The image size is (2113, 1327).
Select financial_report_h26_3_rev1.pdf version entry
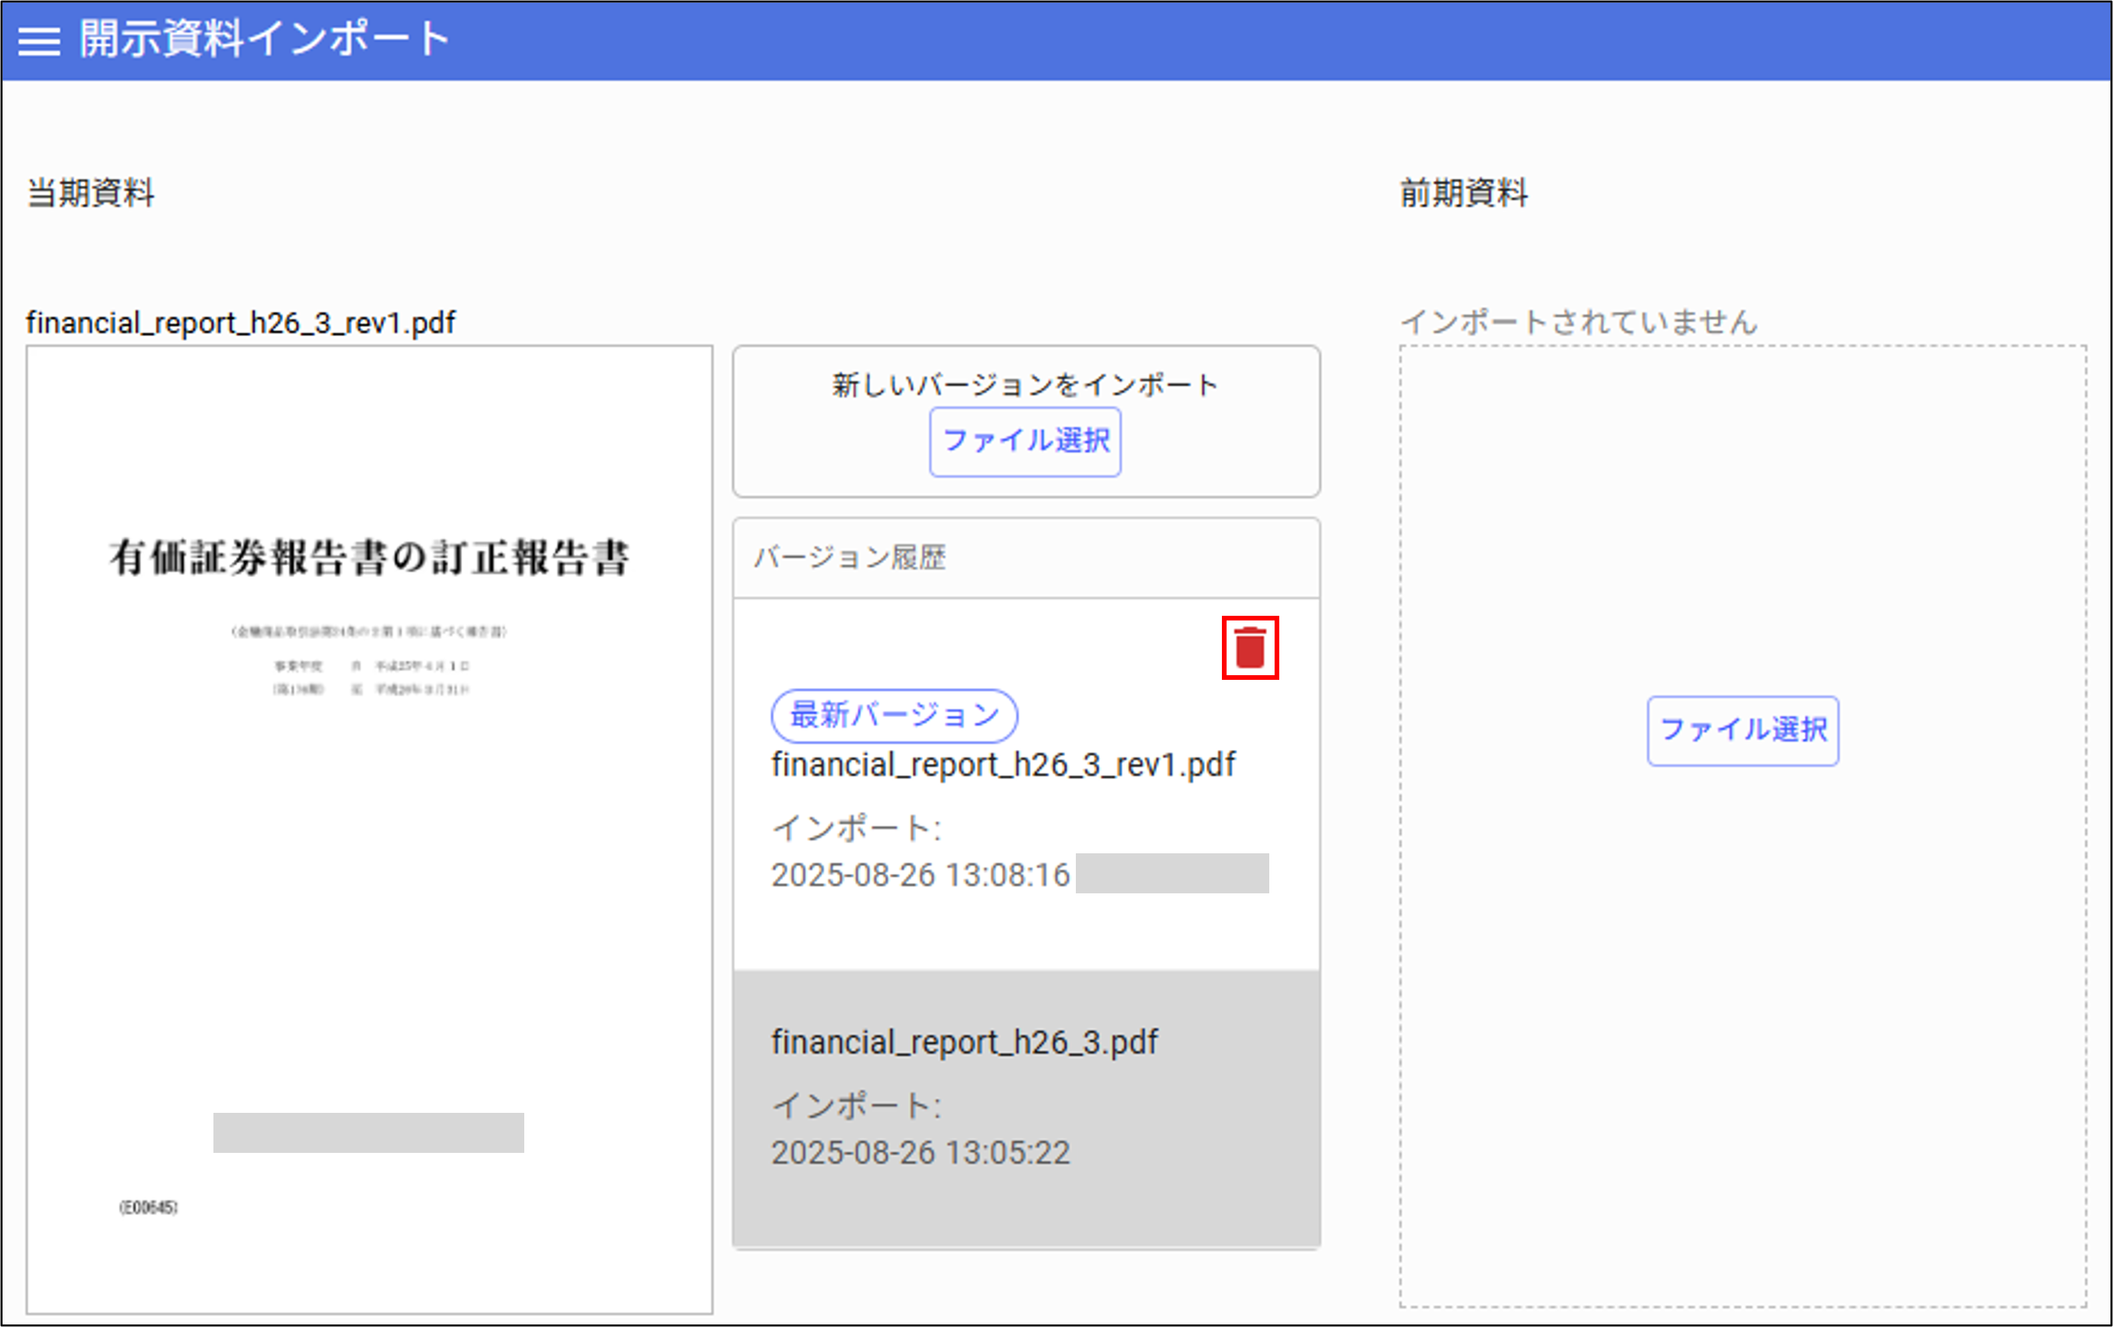(x=1002, y=765)
